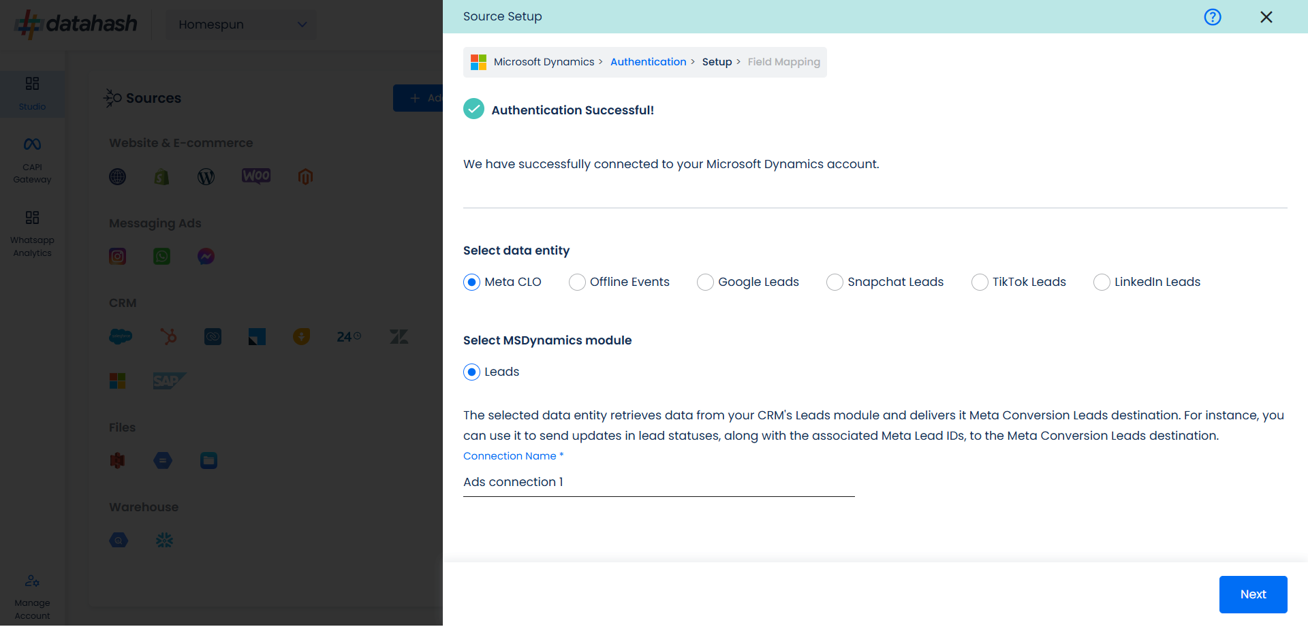
Task: Go to Authentication breadcrumb step
Action: [648, 62]
